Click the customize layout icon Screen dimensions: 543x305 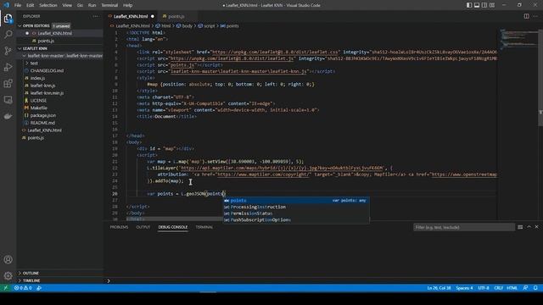coord(492,5)
